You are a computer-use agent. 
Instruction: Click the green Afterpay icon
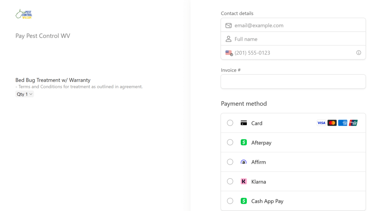coord(244,142)
